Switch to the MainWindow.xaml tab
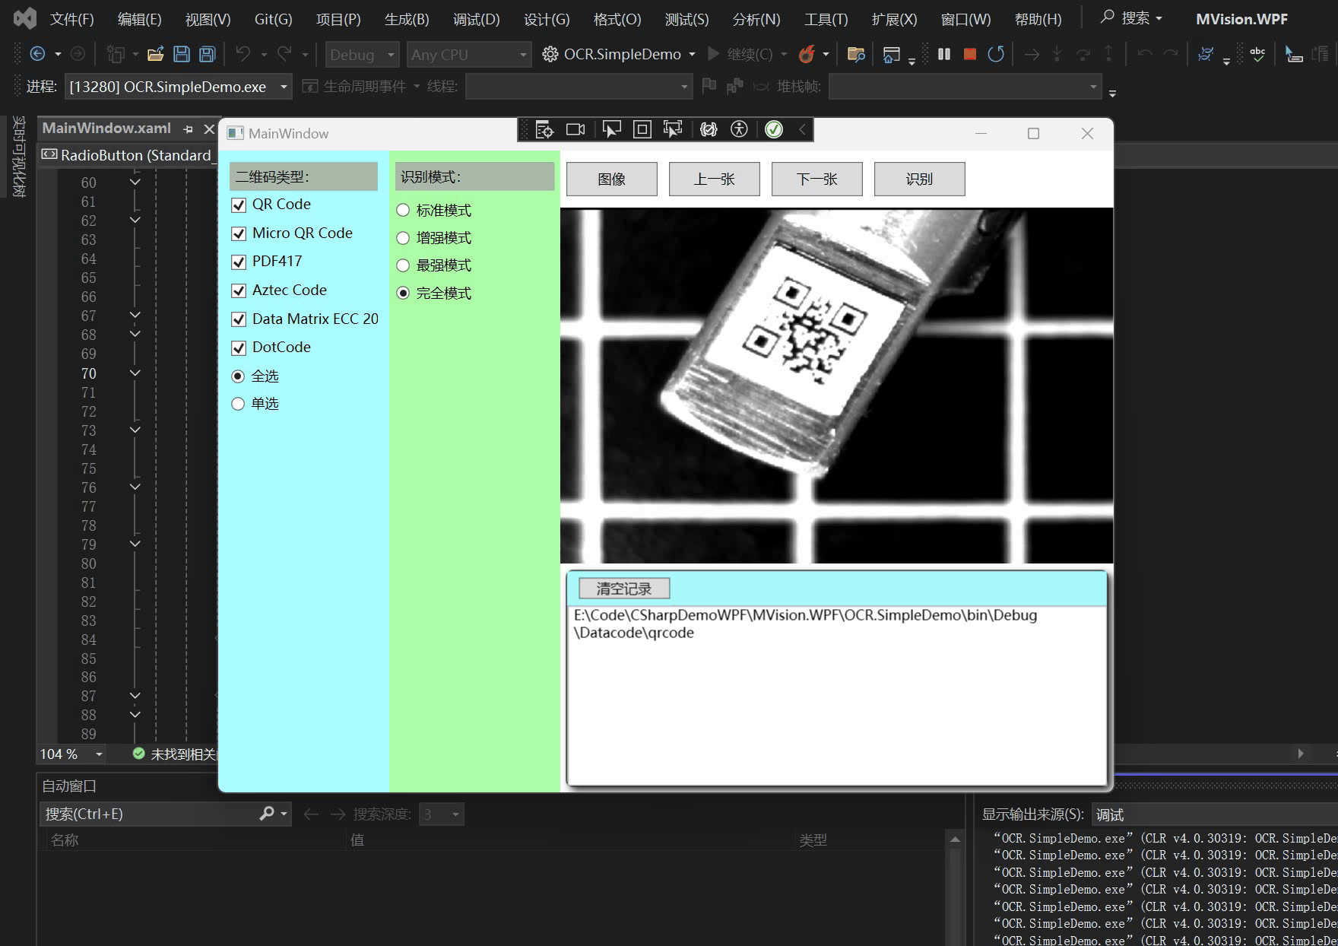 (x=106, y=128)
